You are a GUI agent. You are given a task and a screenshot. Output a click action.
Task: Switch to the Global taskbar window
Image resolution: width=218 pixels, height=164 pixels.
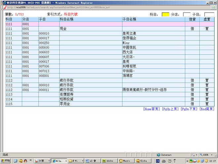pyautogui.click(x=144, y=161)
